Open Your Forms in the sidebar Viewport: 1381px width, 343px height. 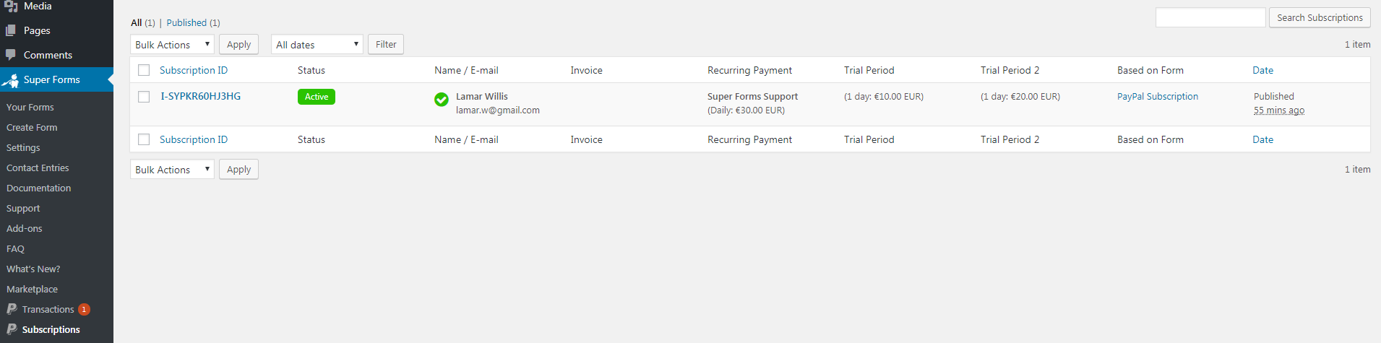(30, 107)
